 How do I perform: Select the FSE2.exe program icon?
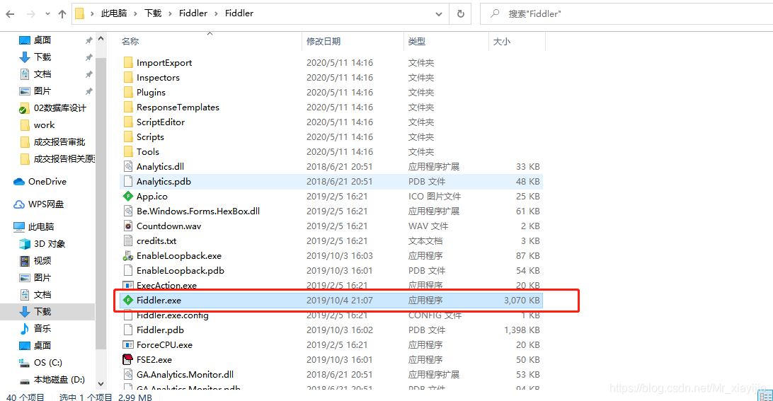click(x=128, y=359)
